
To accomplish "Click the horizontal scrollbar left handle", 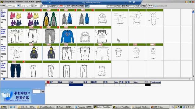I will coord(4,79).
